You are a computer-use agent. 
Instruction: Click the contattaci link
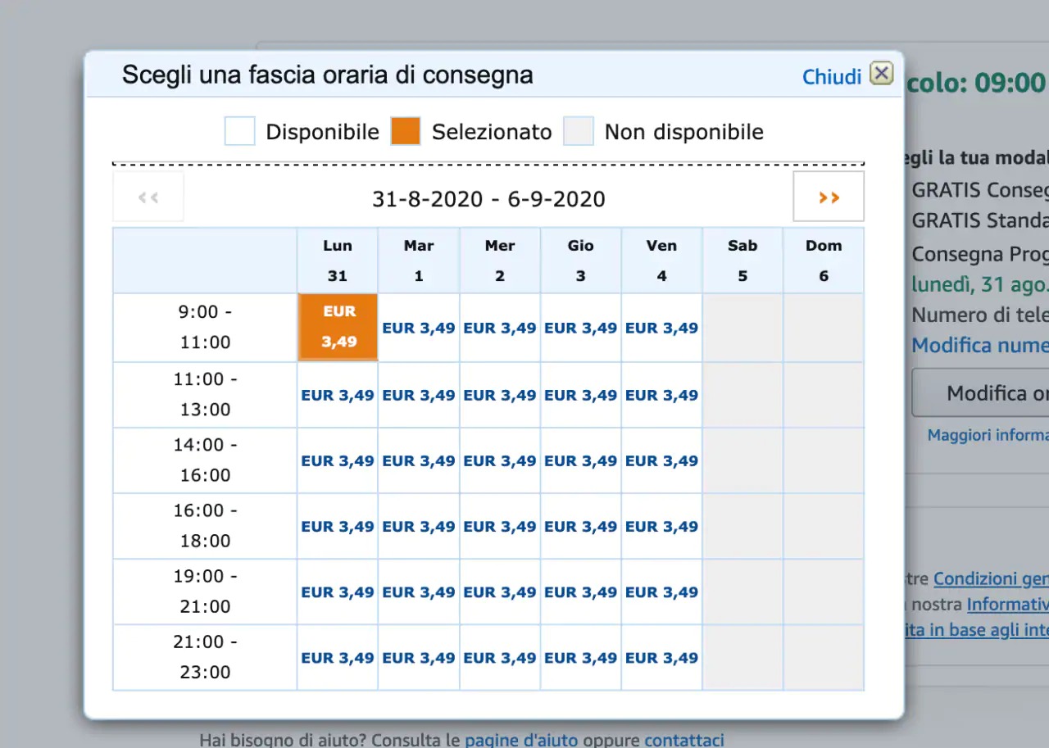coord(684,741)
